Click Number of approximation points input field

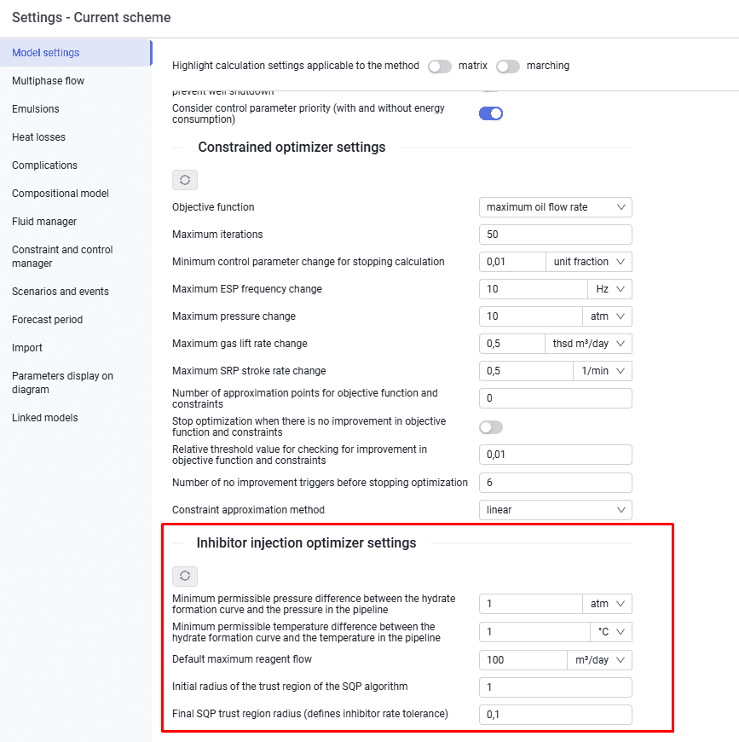(x=556, y=398)
